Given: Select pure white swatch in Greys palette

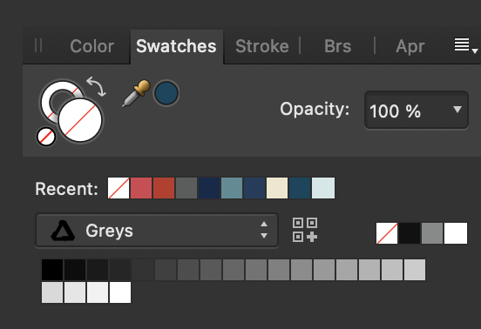Looking at the screenshot, I should [x=120, y=292].
